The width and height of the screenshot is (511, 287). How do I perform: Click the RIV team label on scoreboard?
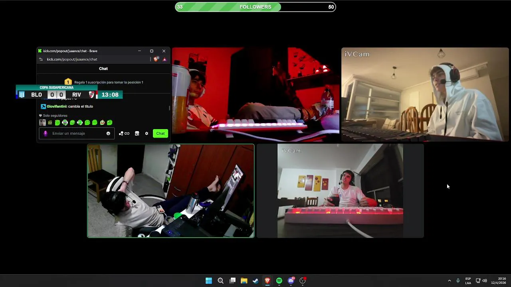click(77, 95)
